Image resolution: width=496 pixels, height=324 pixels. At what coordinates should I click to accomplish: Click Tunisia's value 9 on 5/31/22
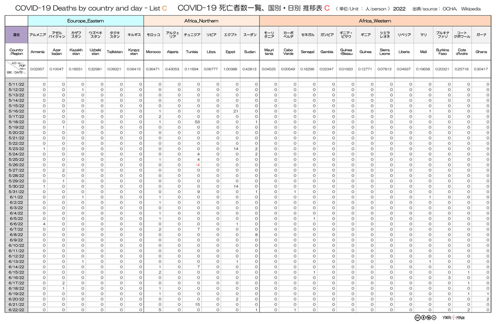(x=199, y=192)
